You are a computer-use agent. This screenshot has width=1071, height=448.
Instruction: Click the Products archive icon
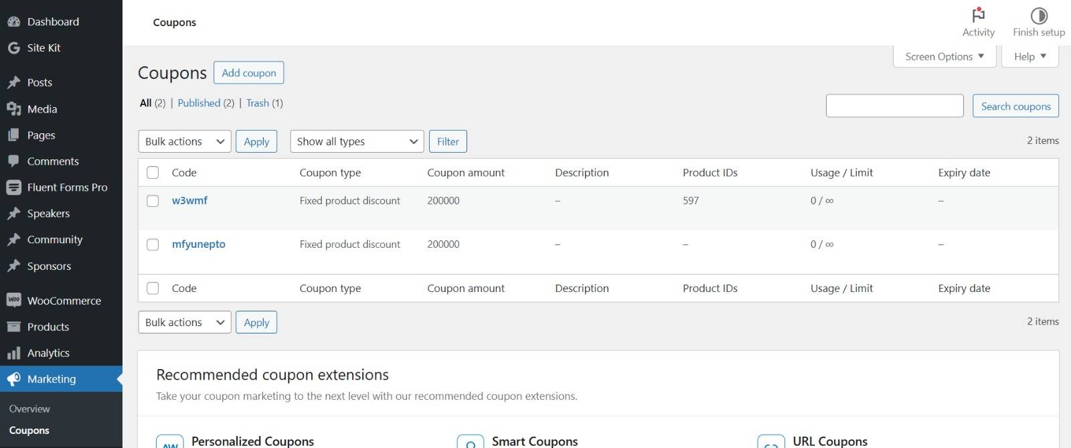(x=13, y=327)
